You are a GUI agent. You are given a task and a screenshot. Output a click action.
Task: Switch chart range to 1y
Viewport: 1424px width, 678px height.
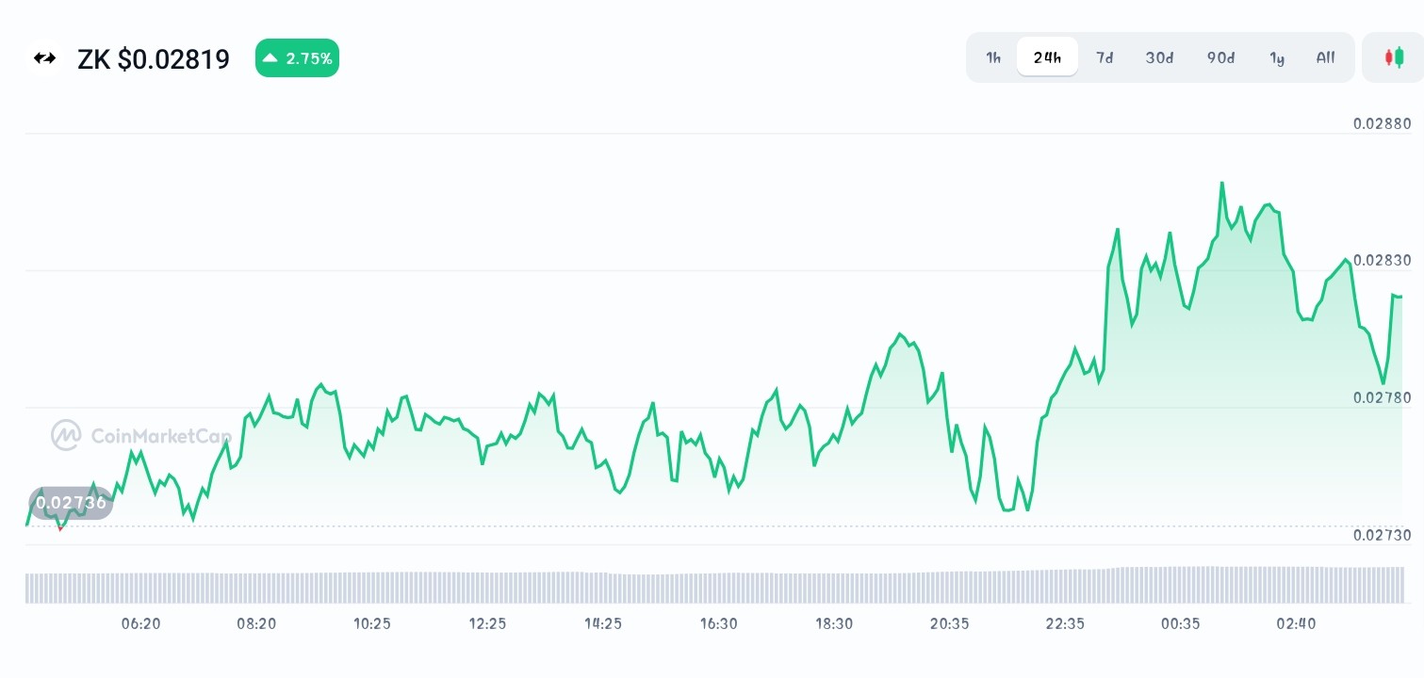1277,57
